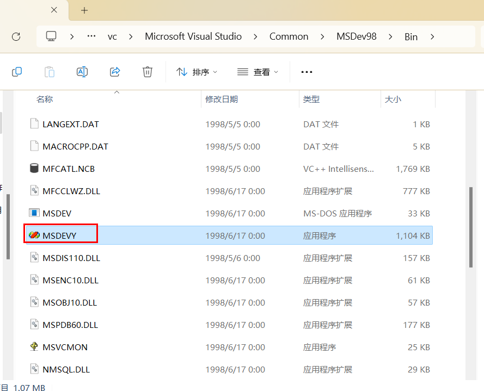Select the NMSQL.DLL file name
The image size is (484, 391).
click(66, 369)
